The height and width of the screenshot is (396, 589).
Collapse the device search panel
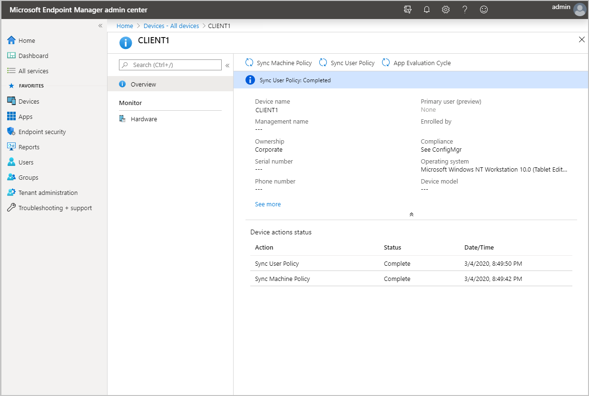[227, 65]
